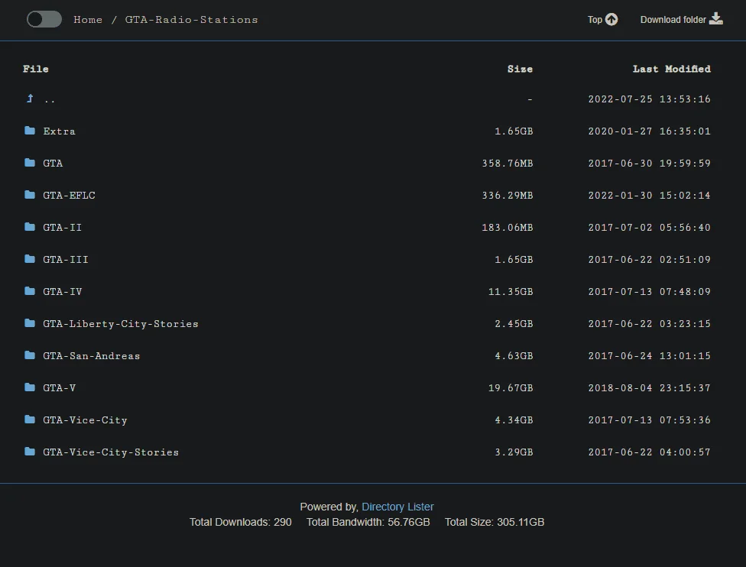This screenshot has width=746, height=567.
Task: Open the GTA-II folder
Action: [x=63, y=228]
